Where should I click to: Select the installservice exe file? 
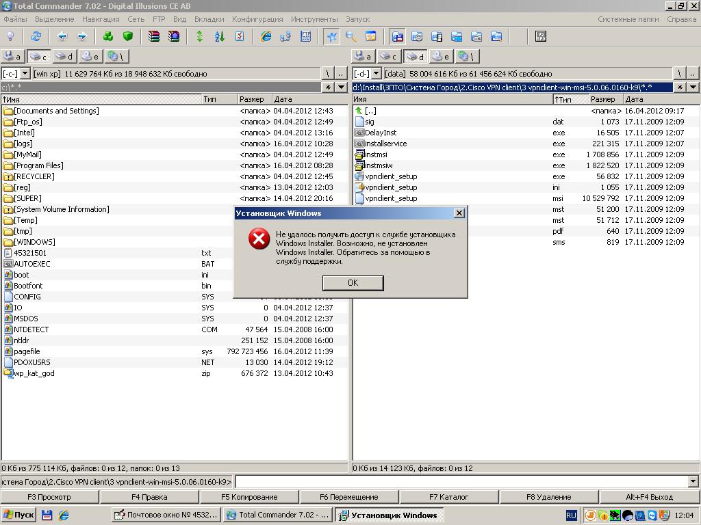pos(525,144)
